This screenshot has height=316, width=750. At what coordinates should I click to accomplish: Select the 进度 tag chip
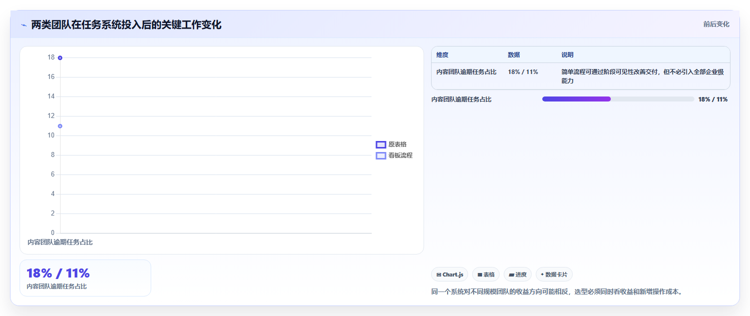tap(518, 274)
